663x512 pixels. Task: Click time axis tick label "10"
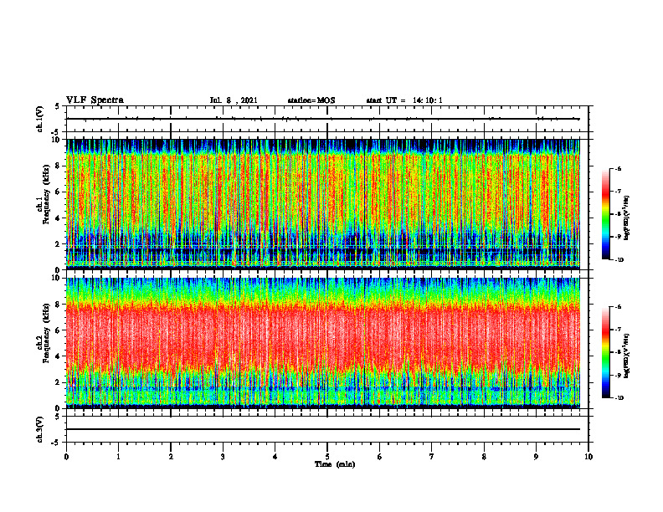[x=588, y=457]
